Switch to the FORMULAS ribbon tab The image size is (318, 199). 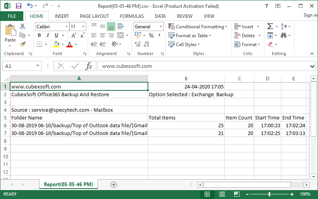click(132, 16)
